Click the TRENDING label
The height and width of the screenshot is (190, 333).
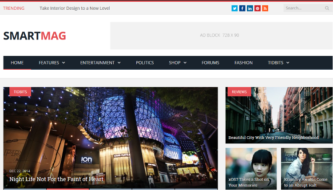[14, 8]
